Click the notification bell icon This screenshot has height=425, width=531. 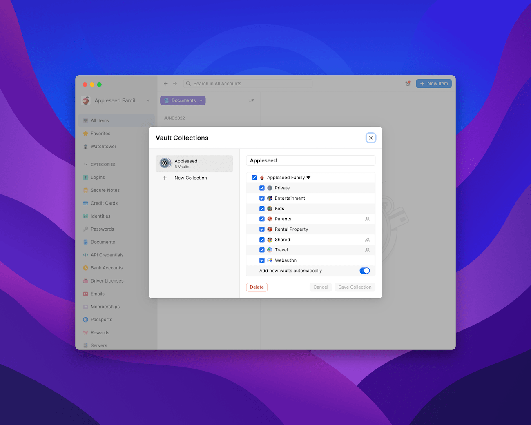point(408,83)
